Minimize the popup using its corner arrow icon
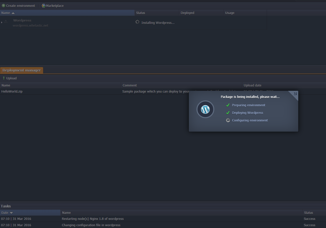The width and height of the screenshot is (326, 228). pos(295,93)
